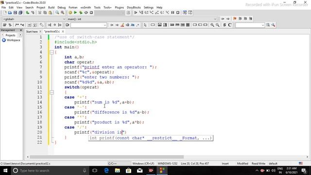Save the file with the Save icon
Image resolution: width=311 pixels, height=175 pixels.
pyautogui.click(x=15, y=13)
